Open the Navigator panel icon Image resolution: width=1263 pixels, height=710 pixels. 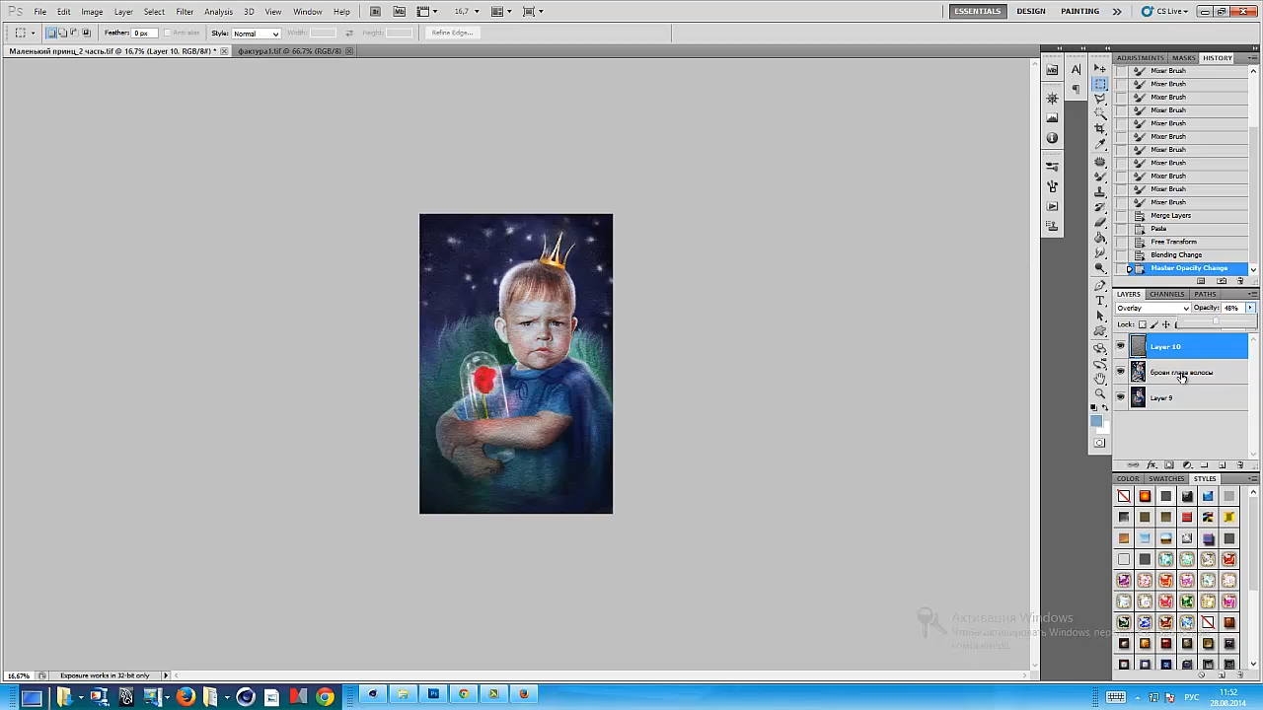(x=1052, y=99)
